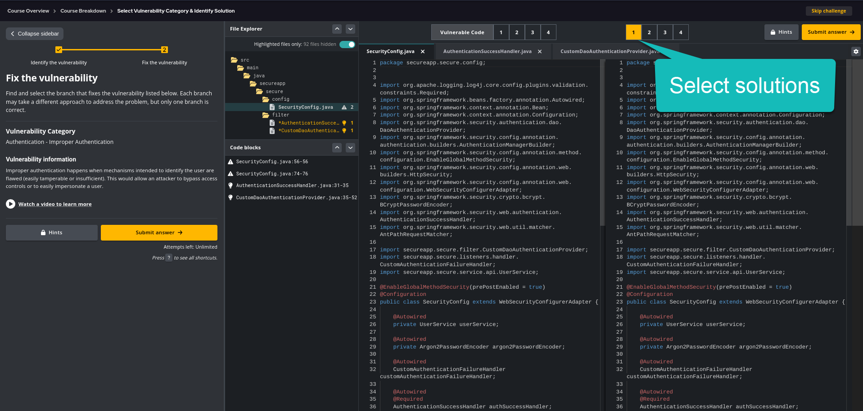Open AuthenticationSucce… file in tree

pos(308,123)
